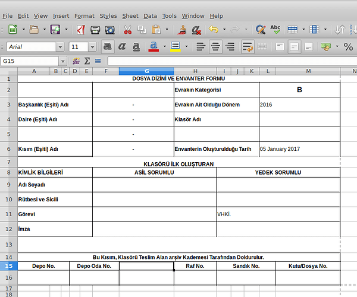Screen dimensions: 357x297
Task: Copy the selection
Action: tap(142, 30)
